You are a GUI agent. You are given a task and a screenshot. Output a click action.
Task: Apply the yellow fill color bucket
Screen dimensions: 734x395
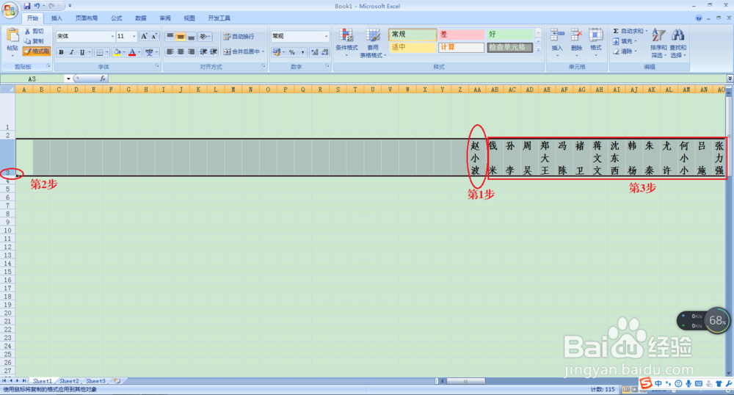click(x=117, y=52)
